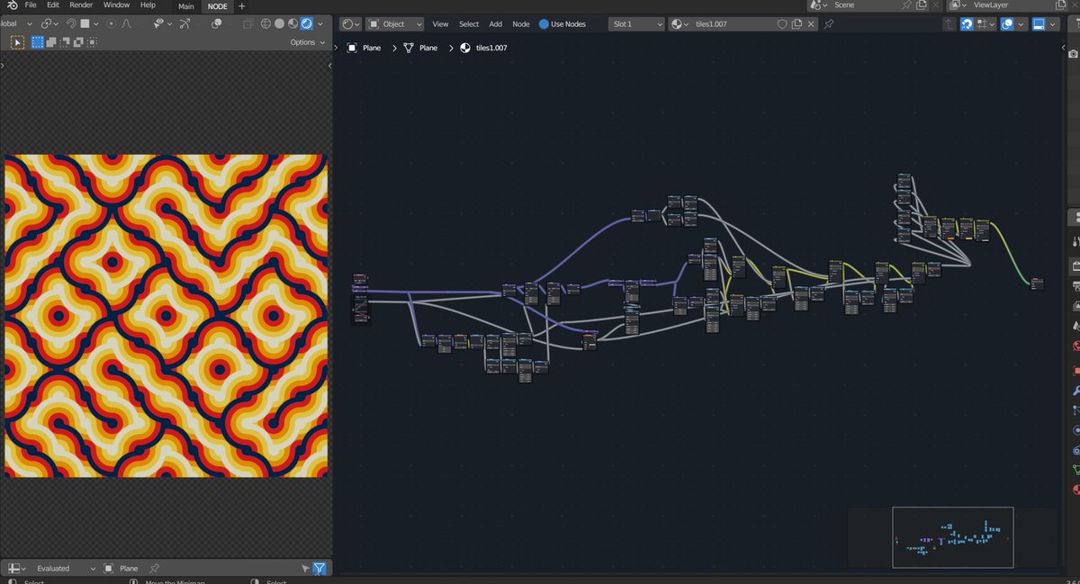Toggle the Use Nodes checkbox
The width and height of the screenshot is (1080, 584).
[x=544, y=24]
